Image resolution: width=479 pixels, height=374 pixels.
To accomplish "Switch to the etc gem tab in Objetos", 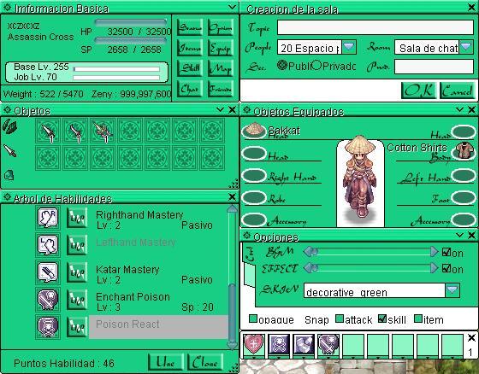I will pyautogui.click(x=9, y=175).
